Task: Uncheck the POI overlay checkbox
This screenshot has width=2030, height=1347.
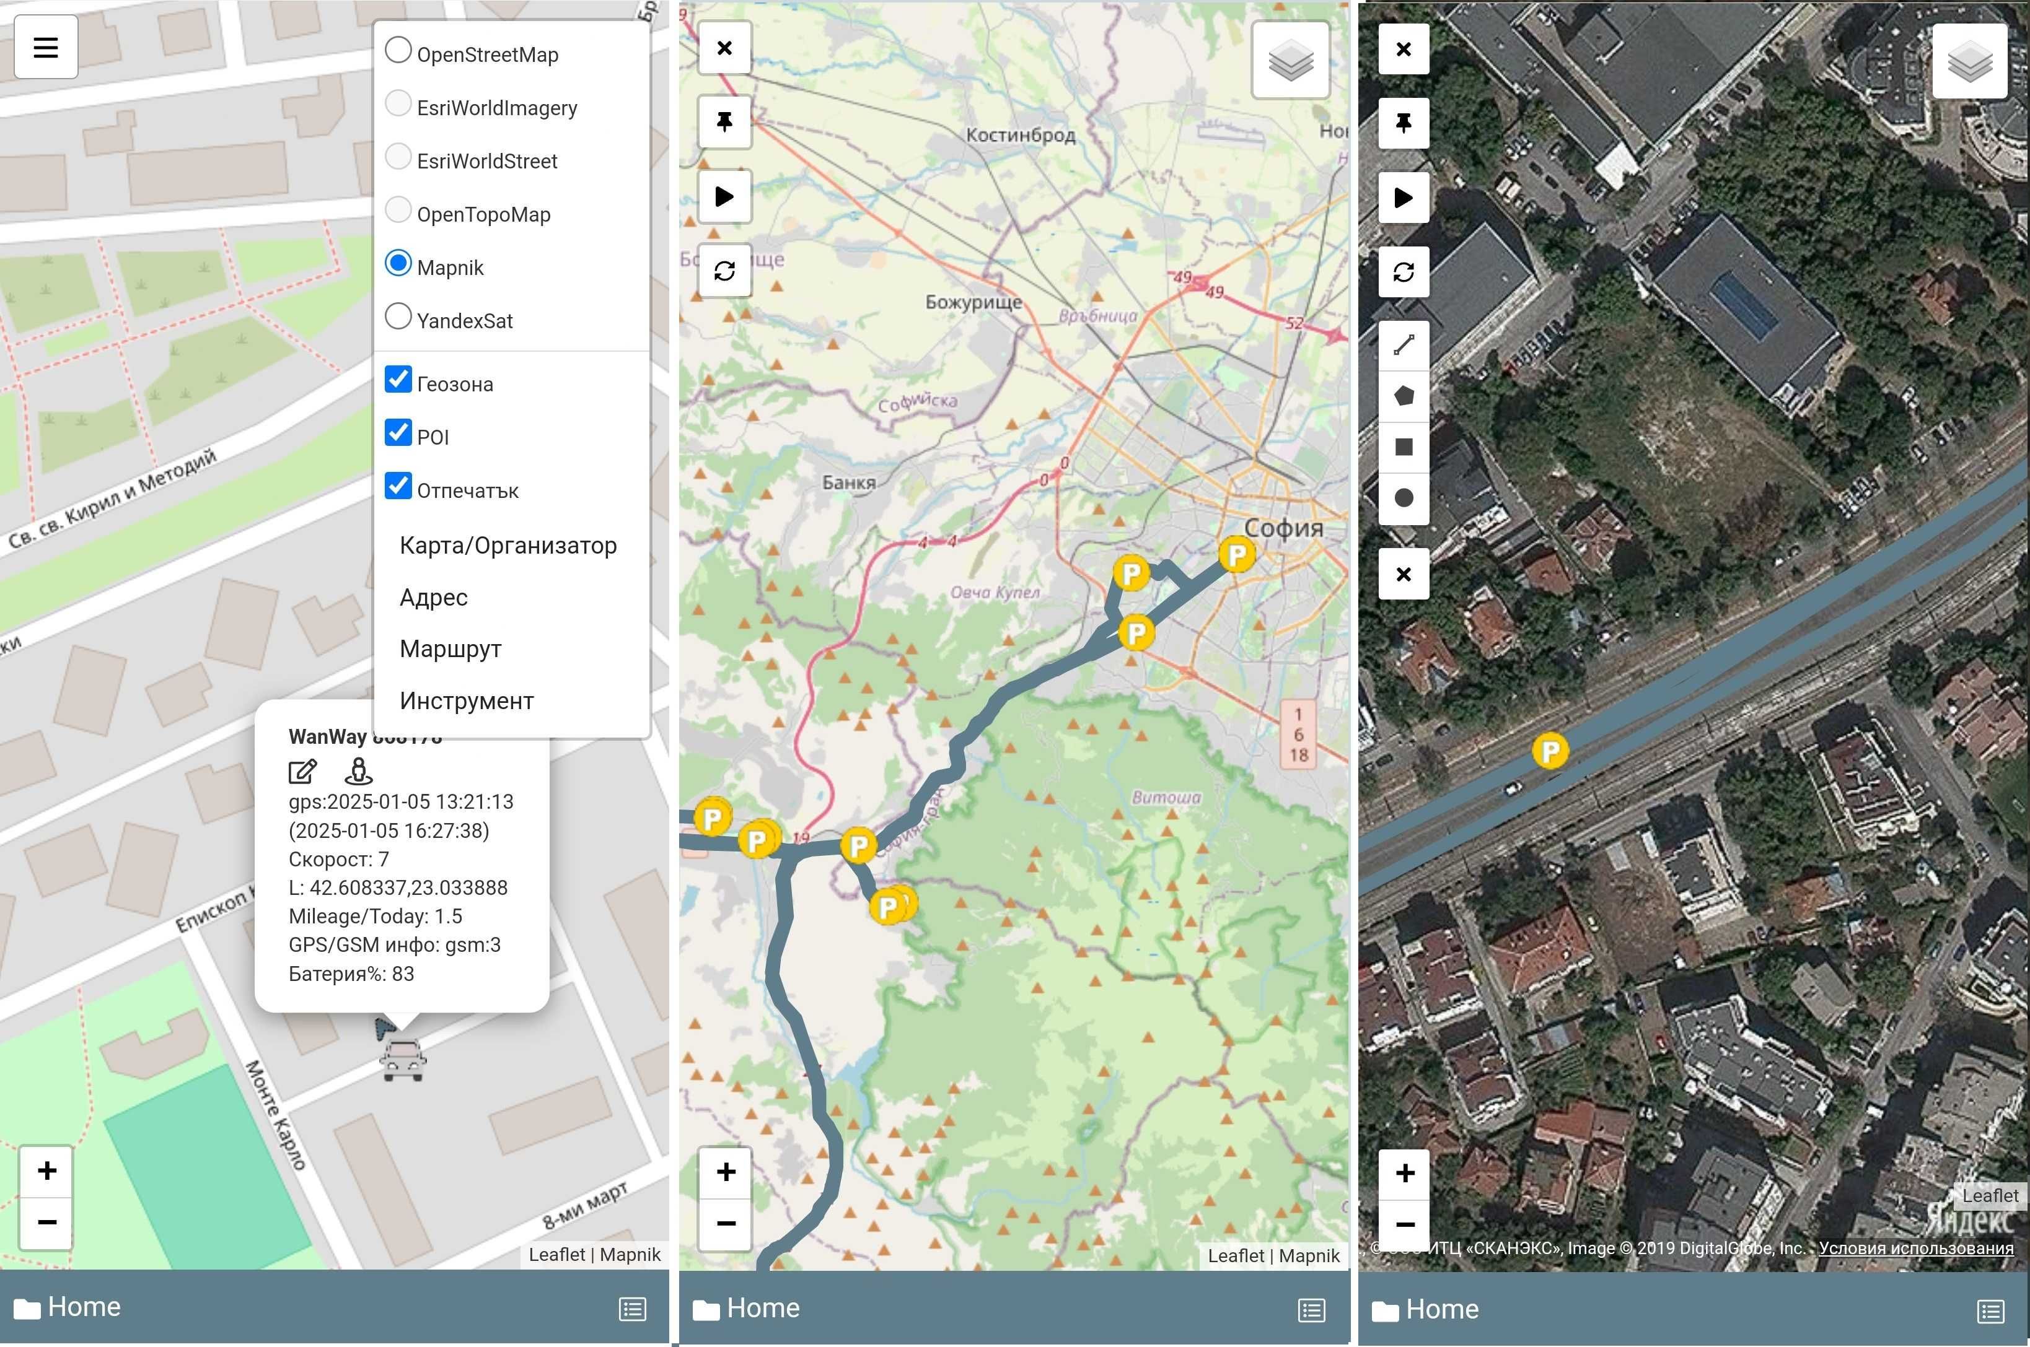Action: point(398,432)
